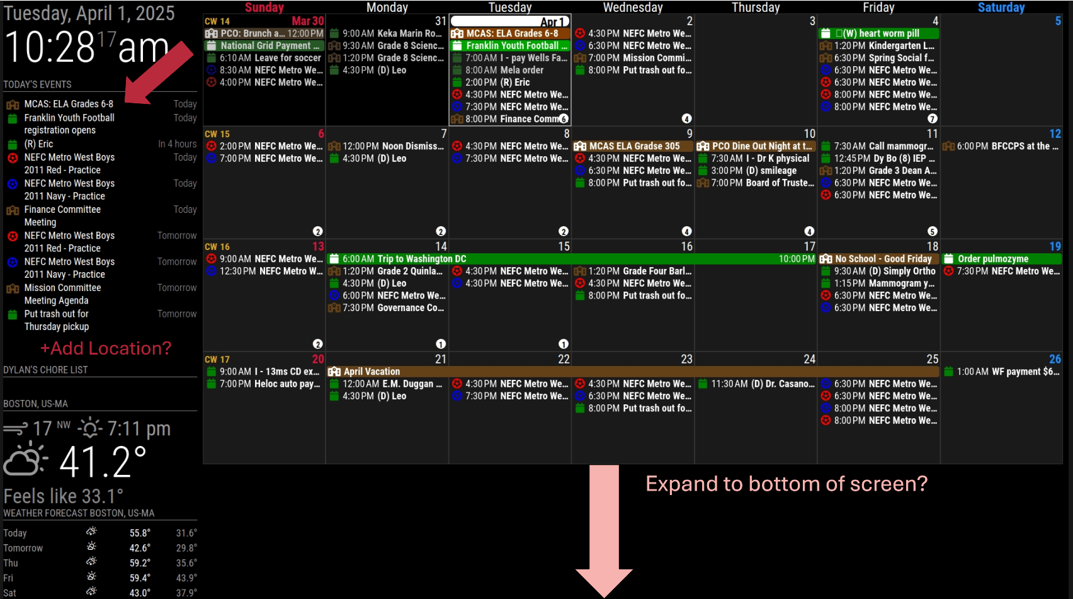
Task: Click the +Add Location? text
Action: click(x=105, y=348)
